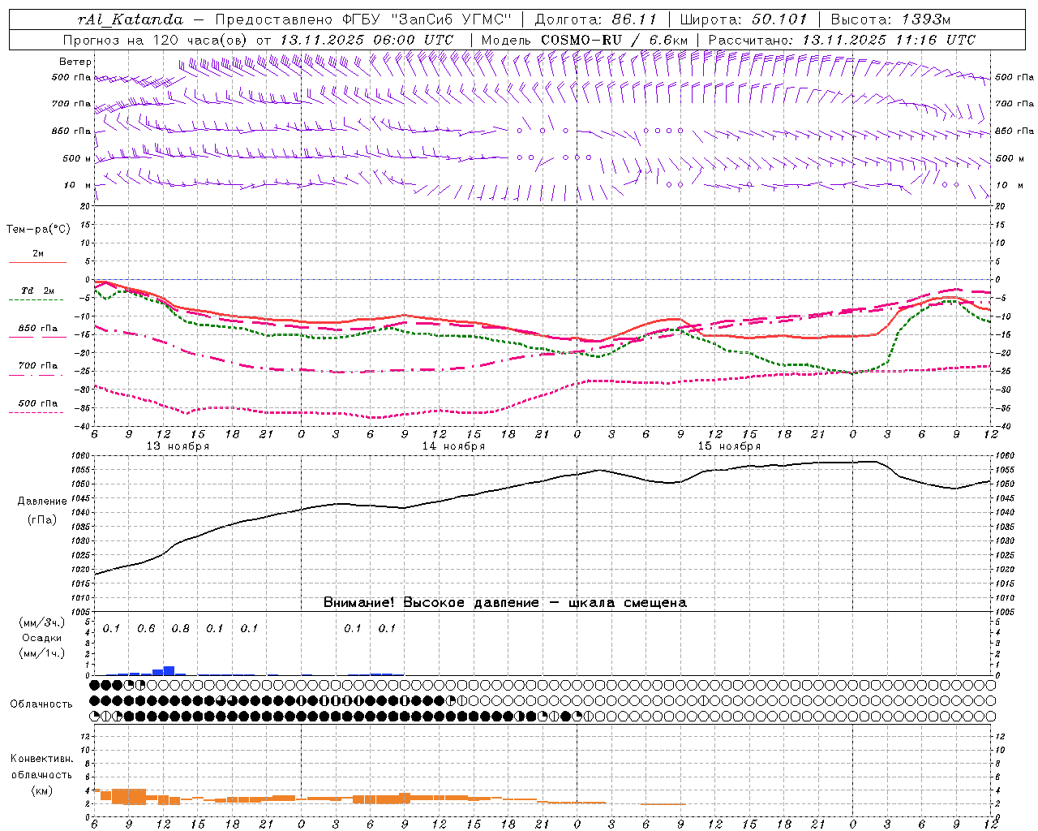This screenshot has width=1038, height=831.
Task: Click the warning "Внимание! Высокое давление"
Action: click(x=431, y=603)
